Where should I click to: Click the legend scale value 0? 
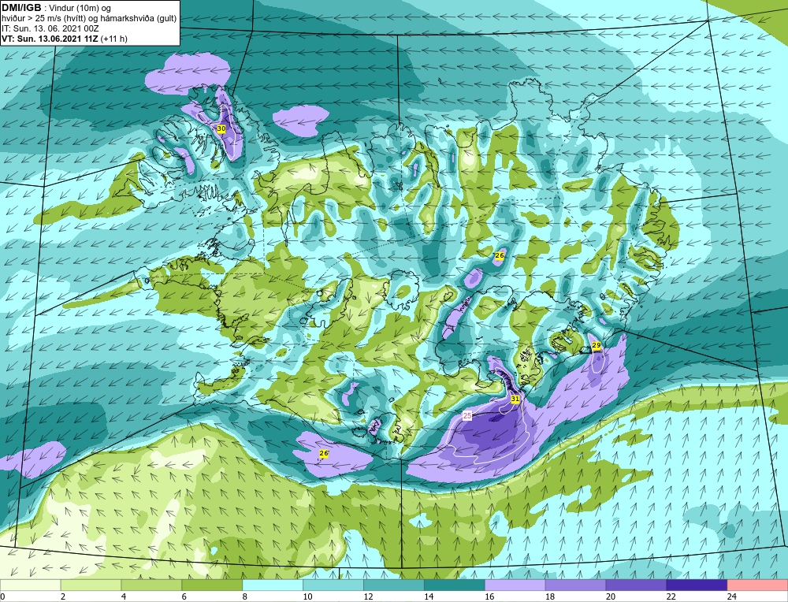click(2, 596)
